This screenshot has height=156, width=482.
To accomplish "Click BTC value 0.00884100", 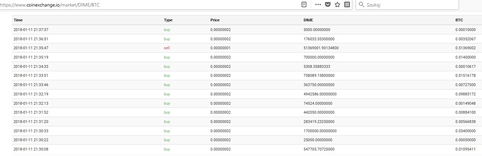I will 465,112.
